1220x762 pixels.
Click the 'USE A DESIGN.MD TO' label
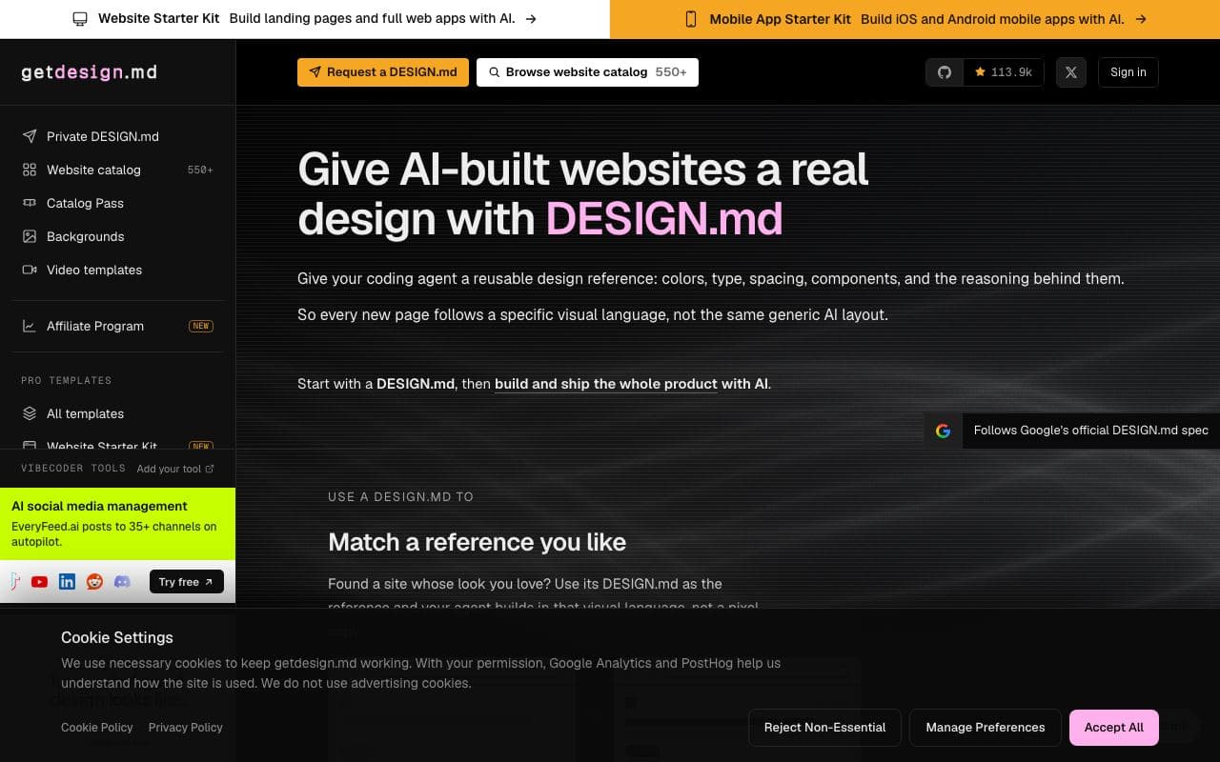tap(400, 496)
